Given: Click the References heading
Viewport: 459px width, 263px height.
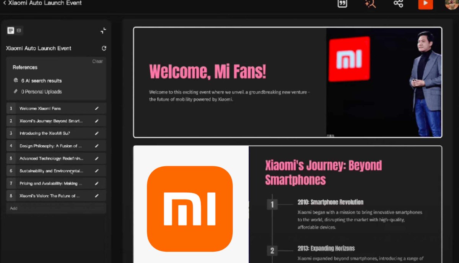Looking at the screenshot, I should coord(25,67).
